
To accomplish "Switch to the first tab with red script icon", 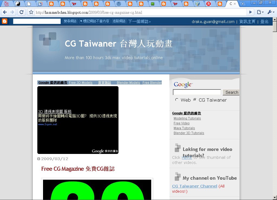I will (6, 4).
